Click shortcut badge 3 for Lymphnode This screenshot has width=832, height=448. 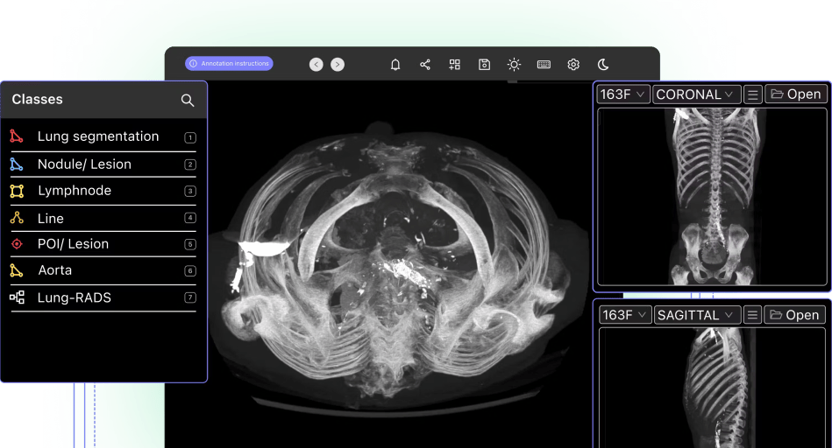[x=190, y=191]
